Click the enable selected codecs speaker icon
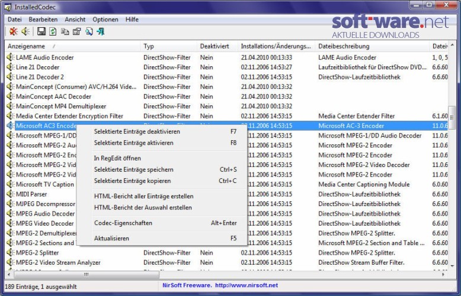Image resolution: width=461 pixels, height=296 pixels. 25,31
